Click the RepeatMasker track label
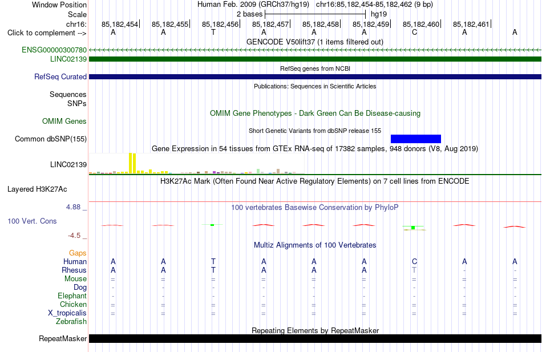 [x=63, y=338]
